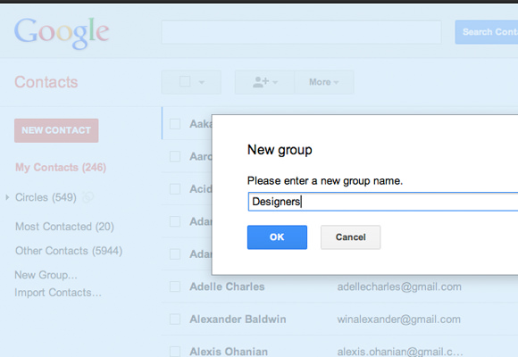518x357 pixels.
Task: Click the contacts search box
Action: [301, 32]
